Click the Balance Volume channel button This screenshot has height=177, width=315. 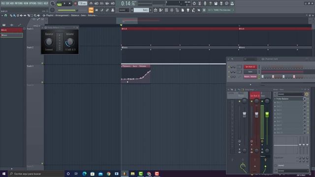(x=251, y=77)
